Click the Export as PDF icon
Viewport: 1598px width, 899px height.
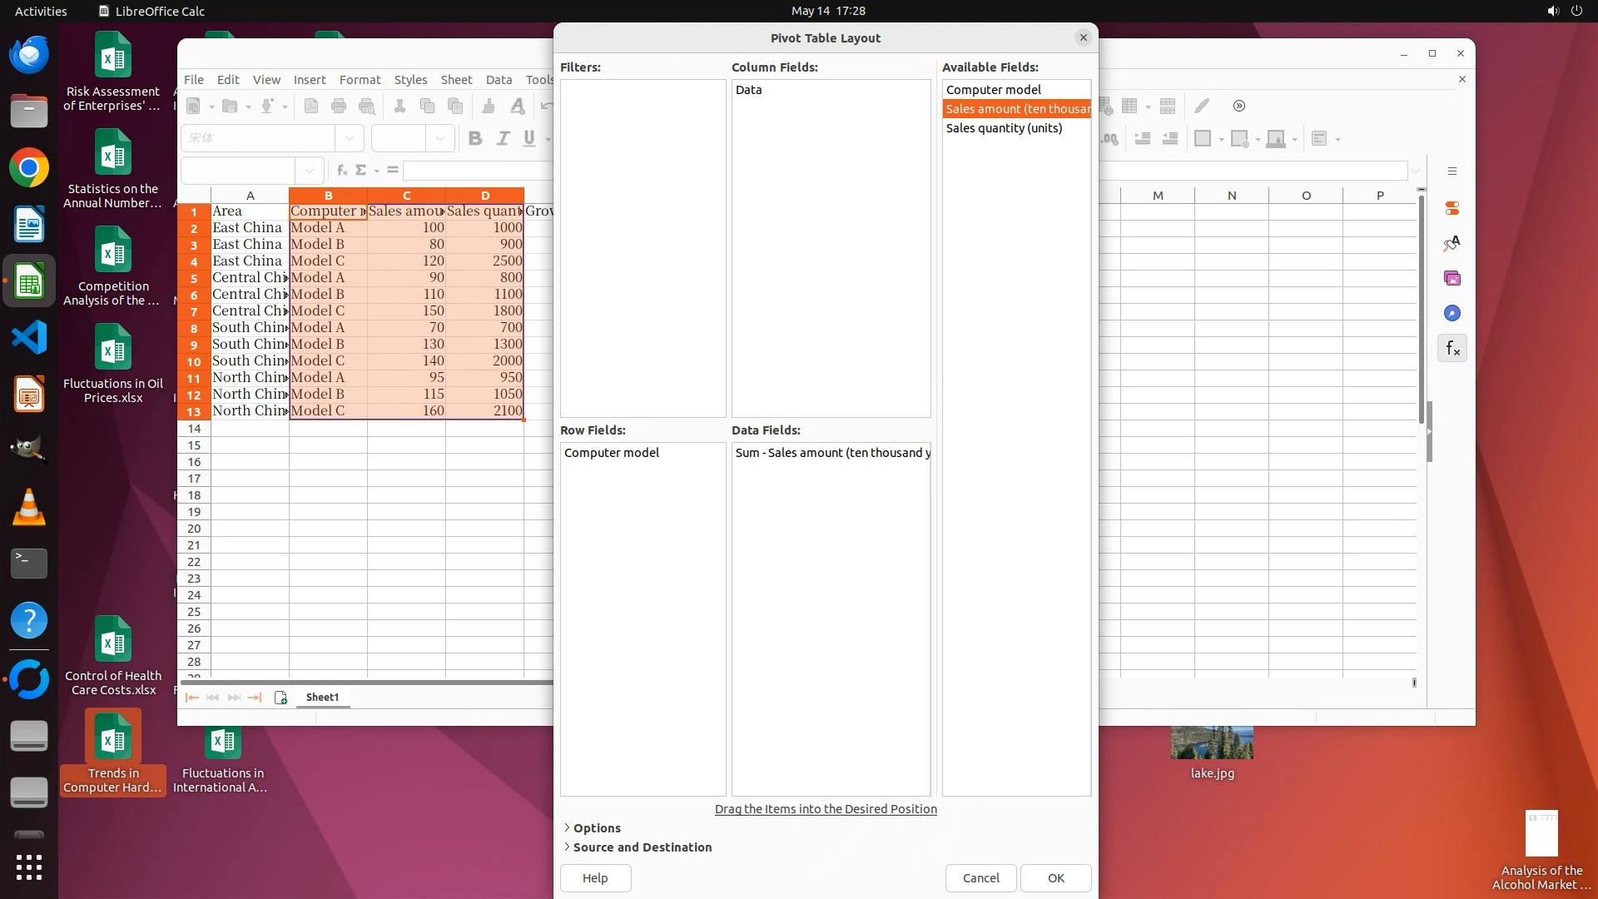[311, 106]
